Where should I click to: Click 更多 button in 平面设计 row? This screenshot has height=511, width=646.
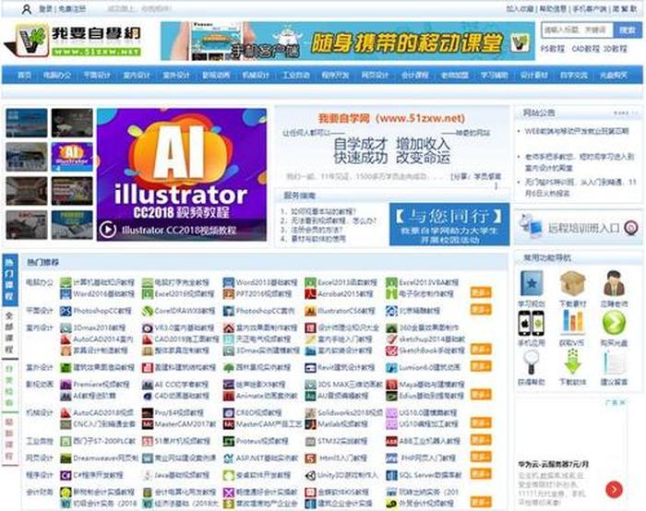coord(481,309)
